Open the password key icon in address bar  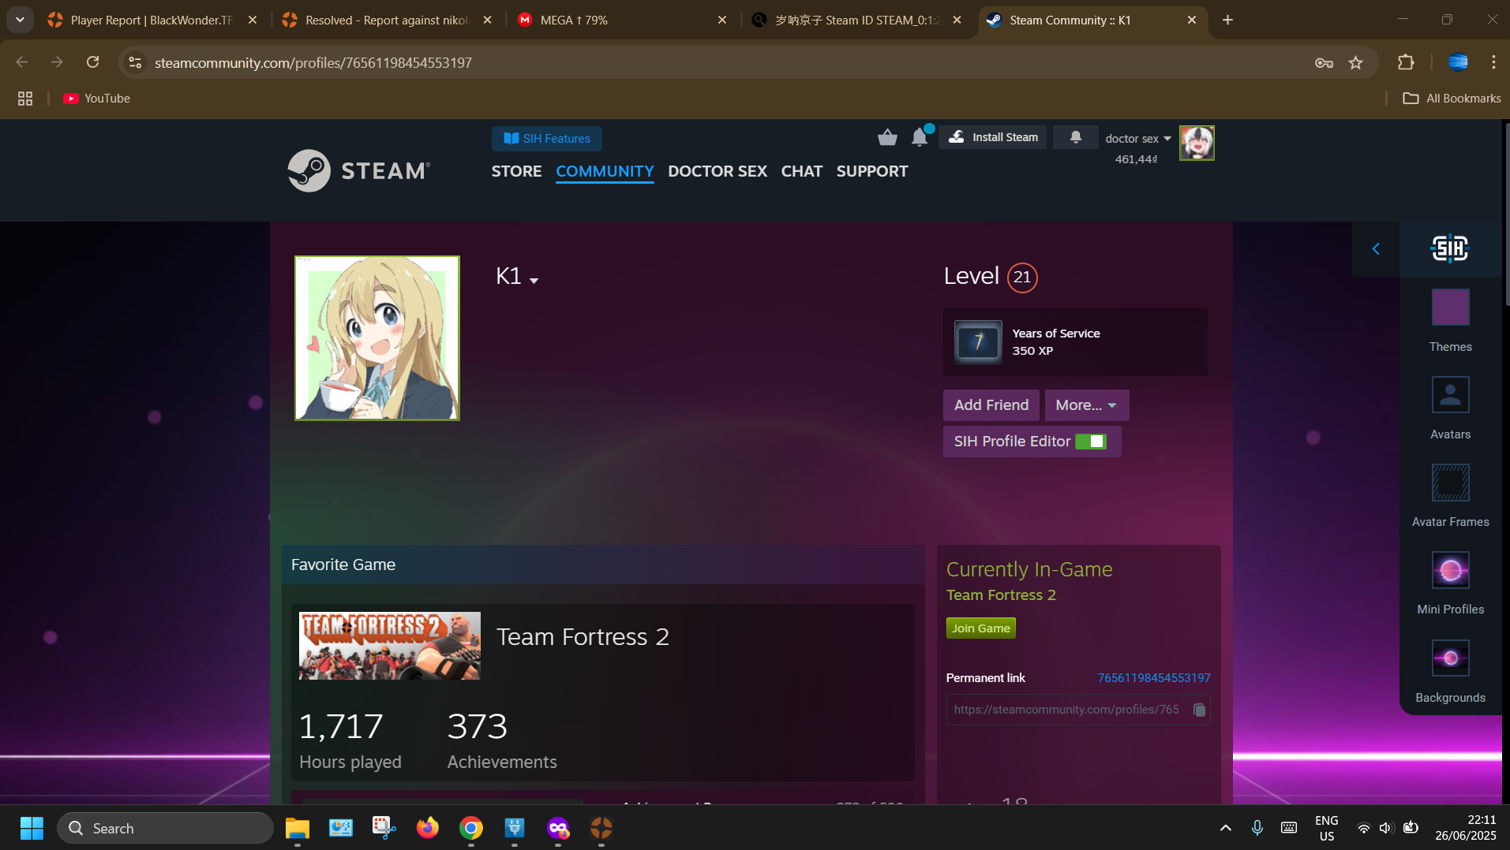1324,63
